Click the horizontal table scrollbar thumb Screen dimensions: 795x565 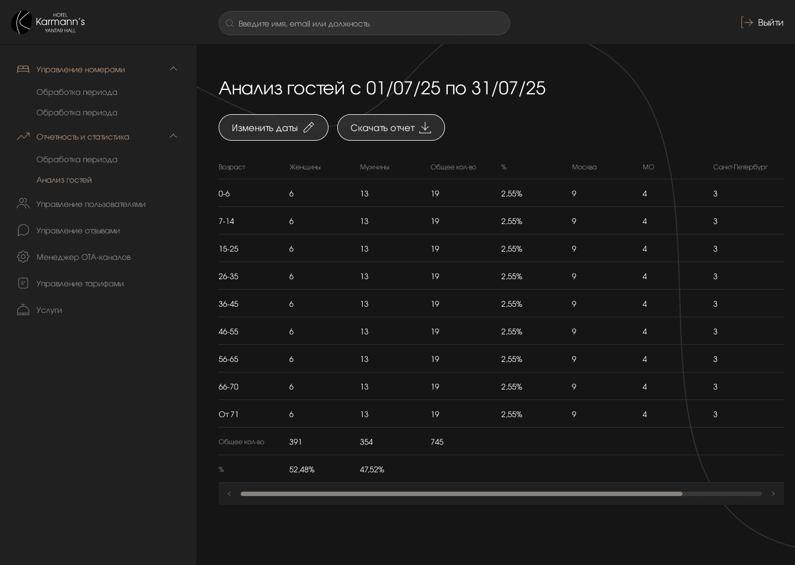pos(461,494)
